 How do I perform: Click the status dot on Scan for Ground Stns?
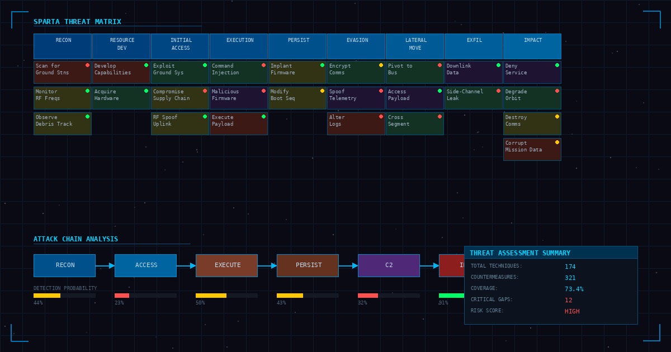(87, 64)
